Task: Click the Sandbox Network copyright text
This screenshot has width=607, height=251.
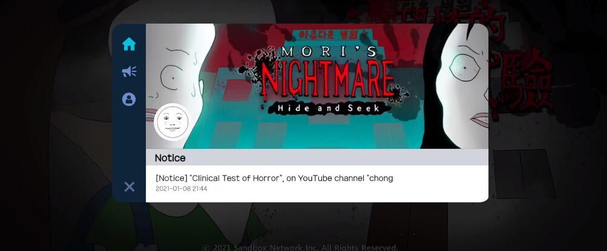Action: (x=300, y=247)
